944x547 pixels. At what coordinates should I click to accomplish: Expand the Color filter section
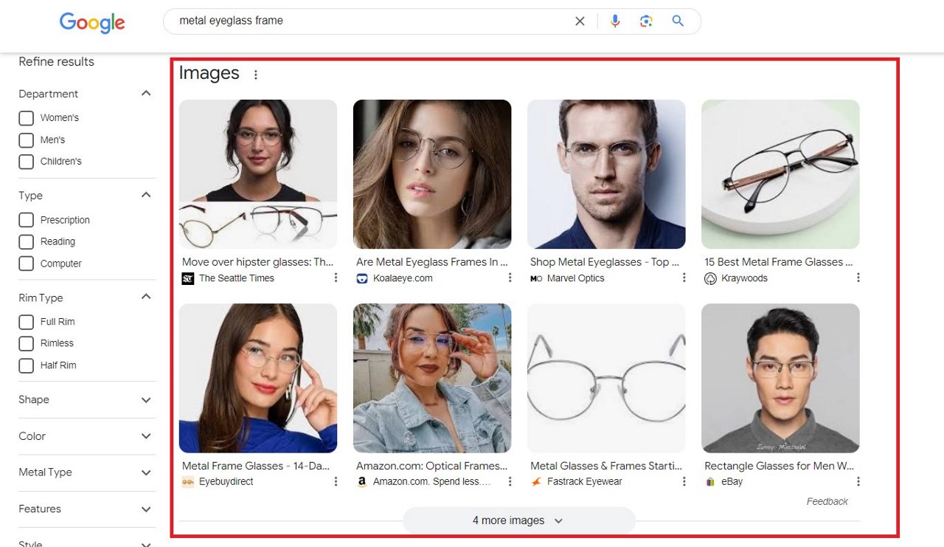(146, 436)
